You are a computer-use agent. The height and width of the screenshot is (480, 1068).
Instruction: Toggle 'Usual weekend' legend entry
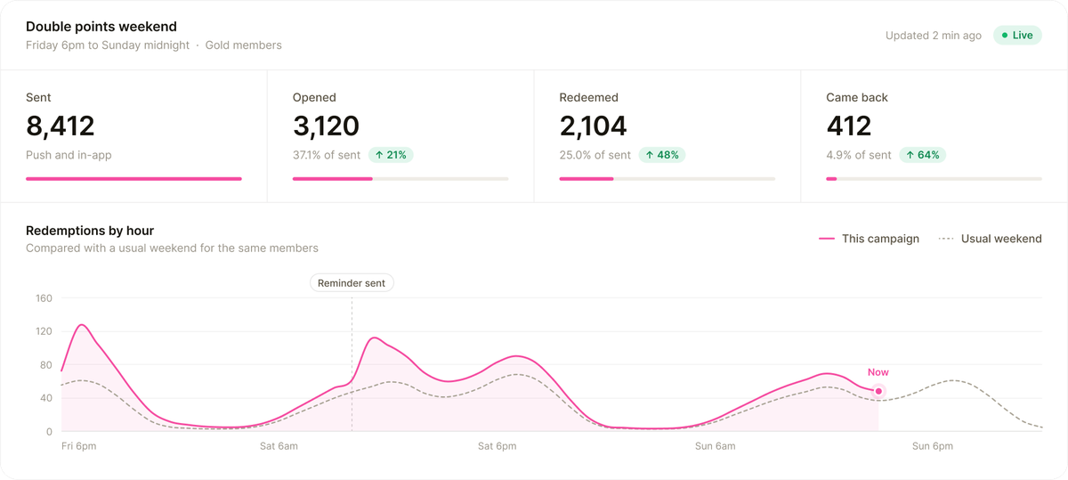pyautogui.click(x=991, y=239)
